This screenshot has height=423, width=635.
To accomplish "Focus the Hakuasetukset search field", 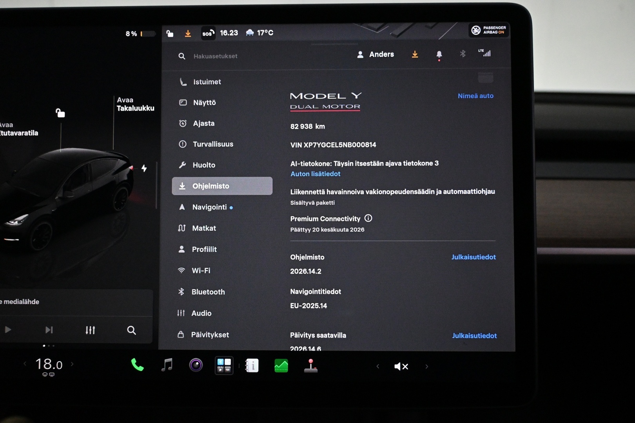I will 215,56.
